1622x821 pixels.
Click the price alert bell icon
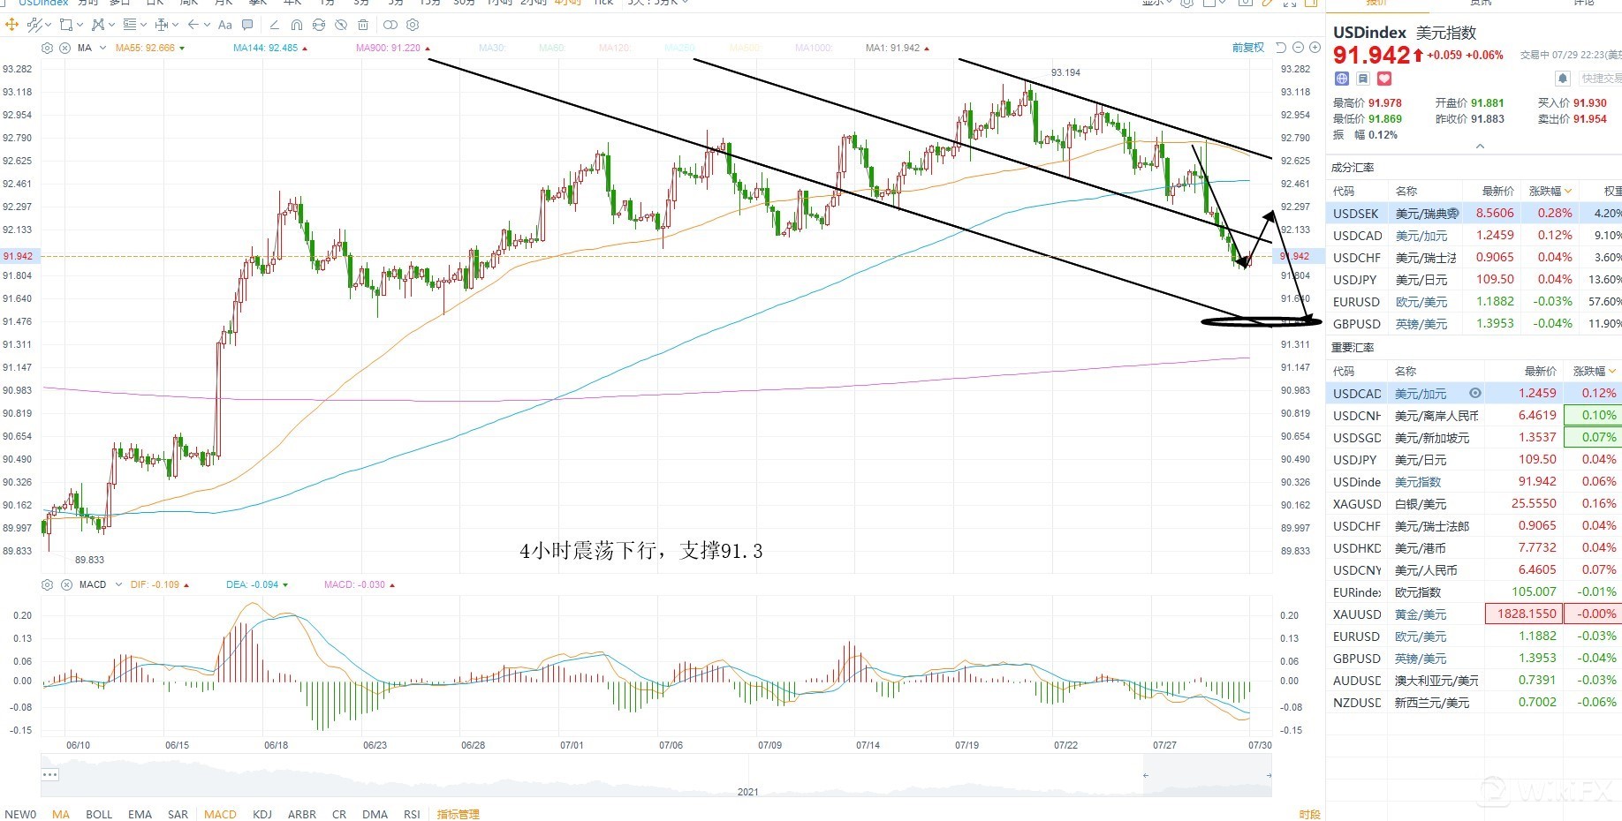pyautogui.click(x=1563, y=79)
